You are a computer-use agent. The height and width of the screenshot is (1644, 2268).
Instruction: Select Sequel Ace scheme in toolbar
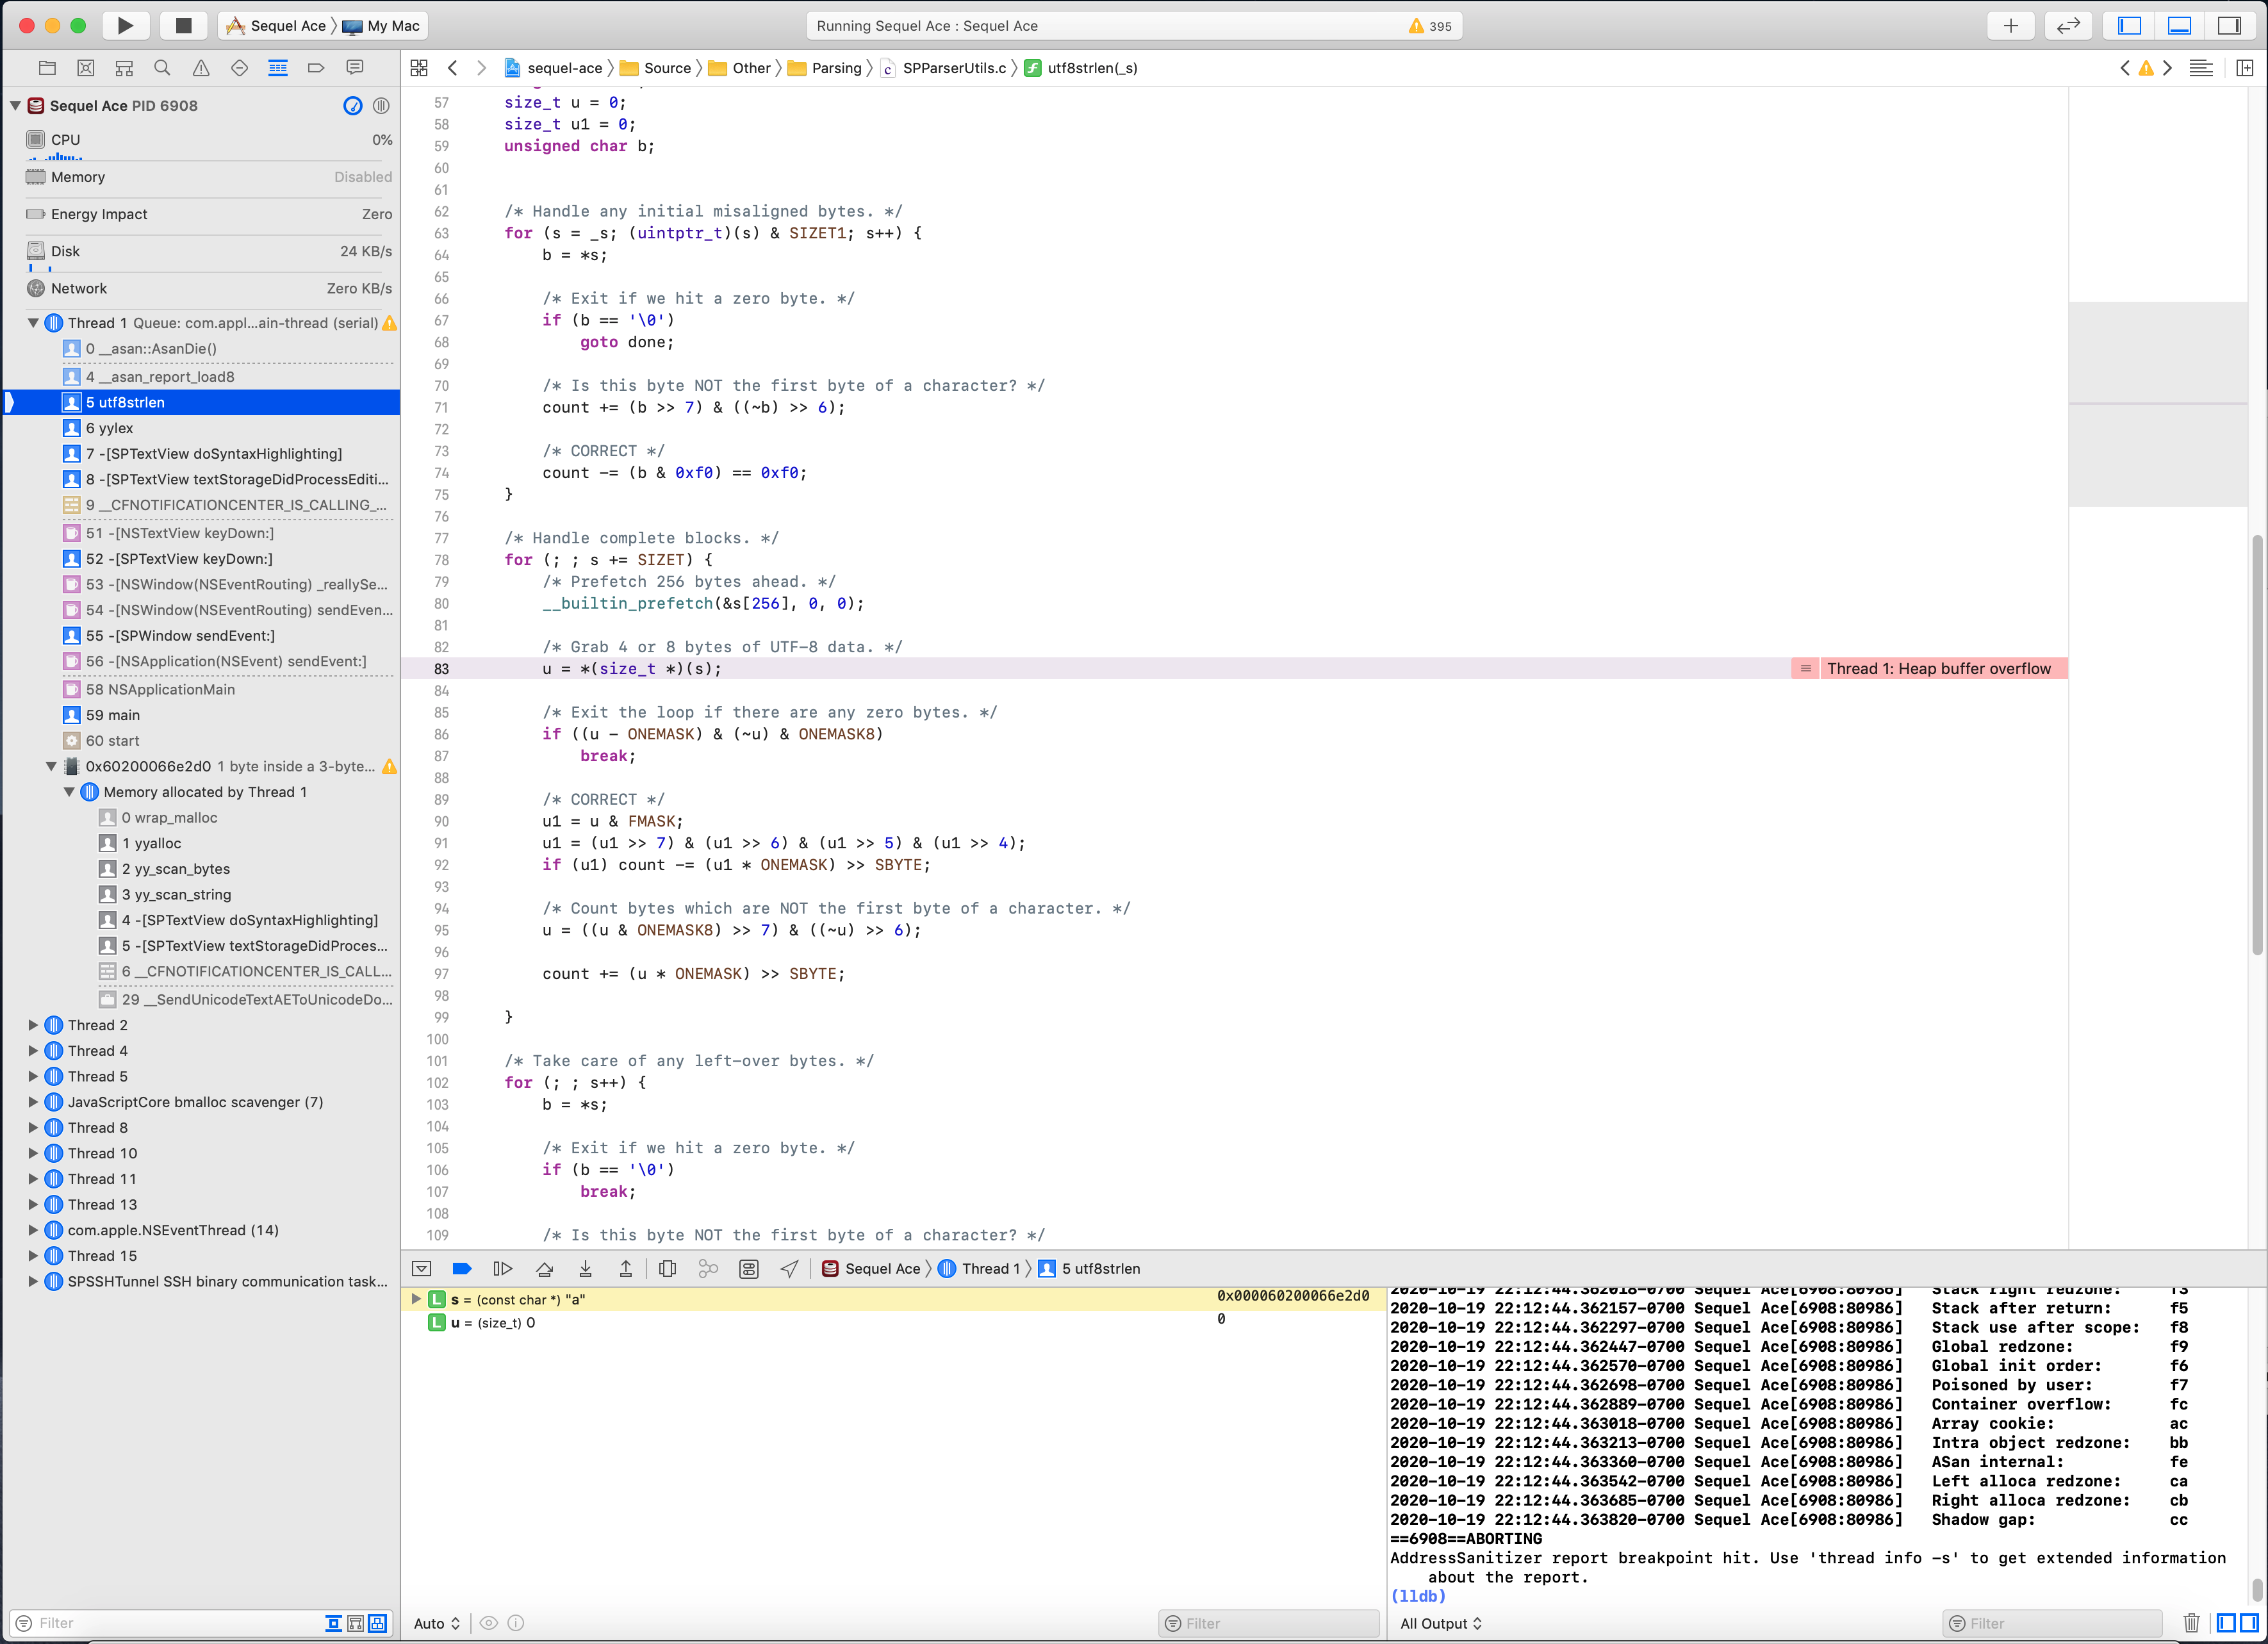click(x=276, y=25)
